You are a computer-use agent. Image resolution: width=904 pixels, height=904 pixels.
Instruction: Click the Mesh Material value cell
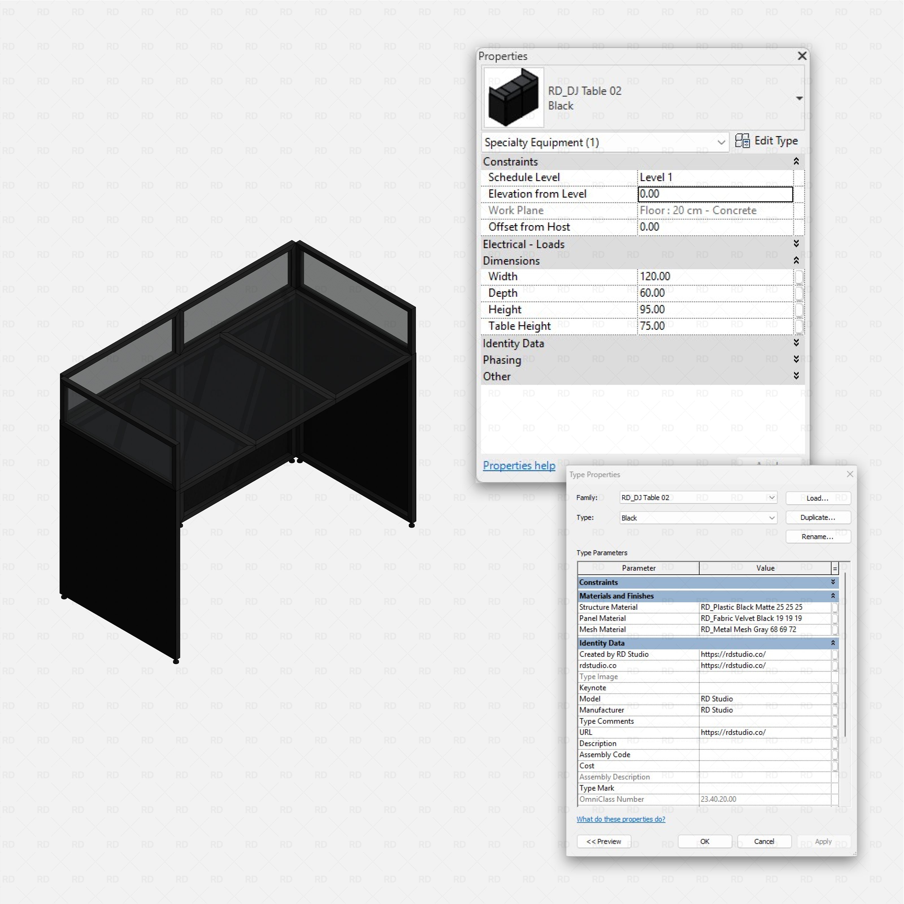click(x=765, y=629)
